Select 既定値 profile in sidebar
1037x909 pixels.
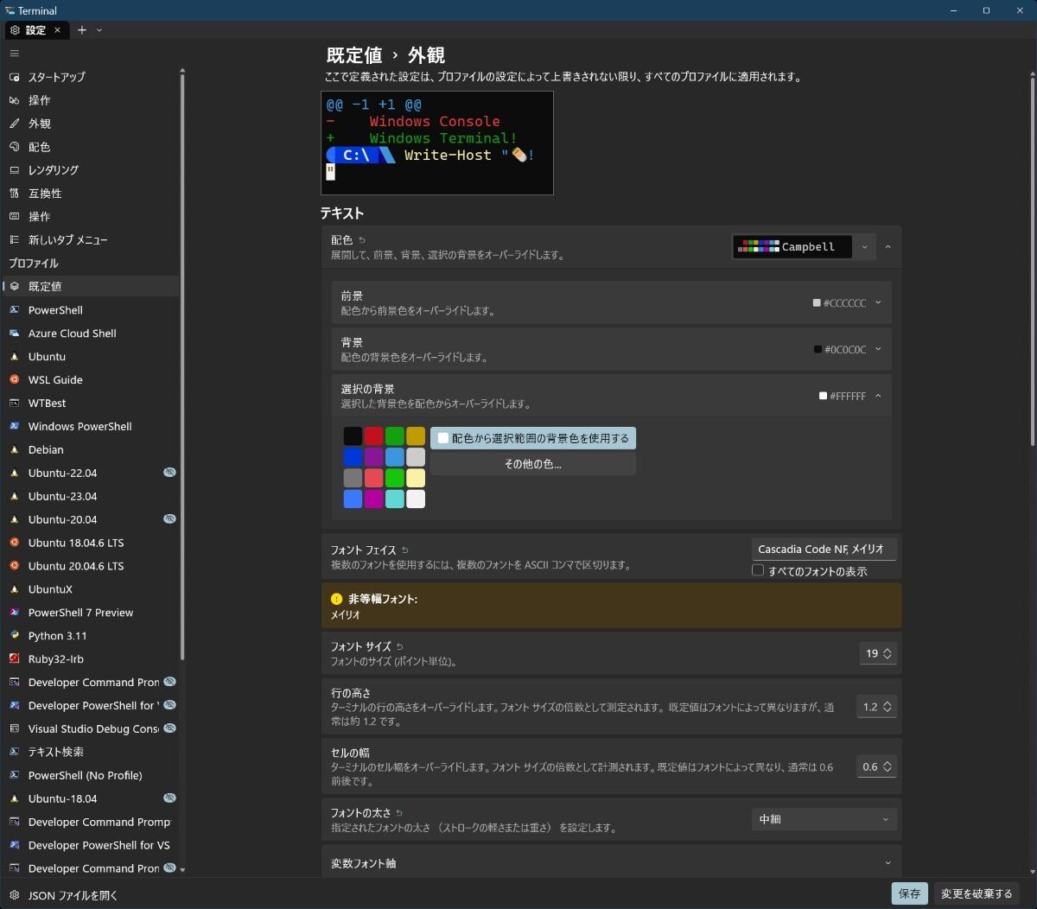coord(92,286)
